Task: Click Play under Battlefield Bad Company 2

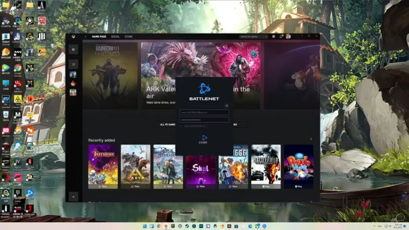Action: 266,187
